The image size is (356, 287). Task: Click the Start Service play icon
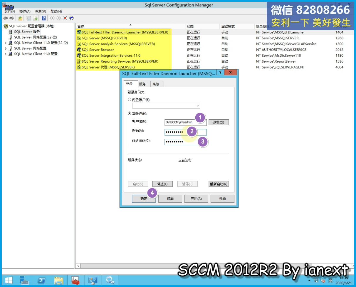click(x=52, y=18)
